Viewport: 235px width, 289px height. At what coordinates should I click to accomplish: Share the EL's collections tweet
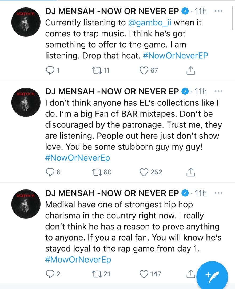pyautogui.click(x=191, y=172)
